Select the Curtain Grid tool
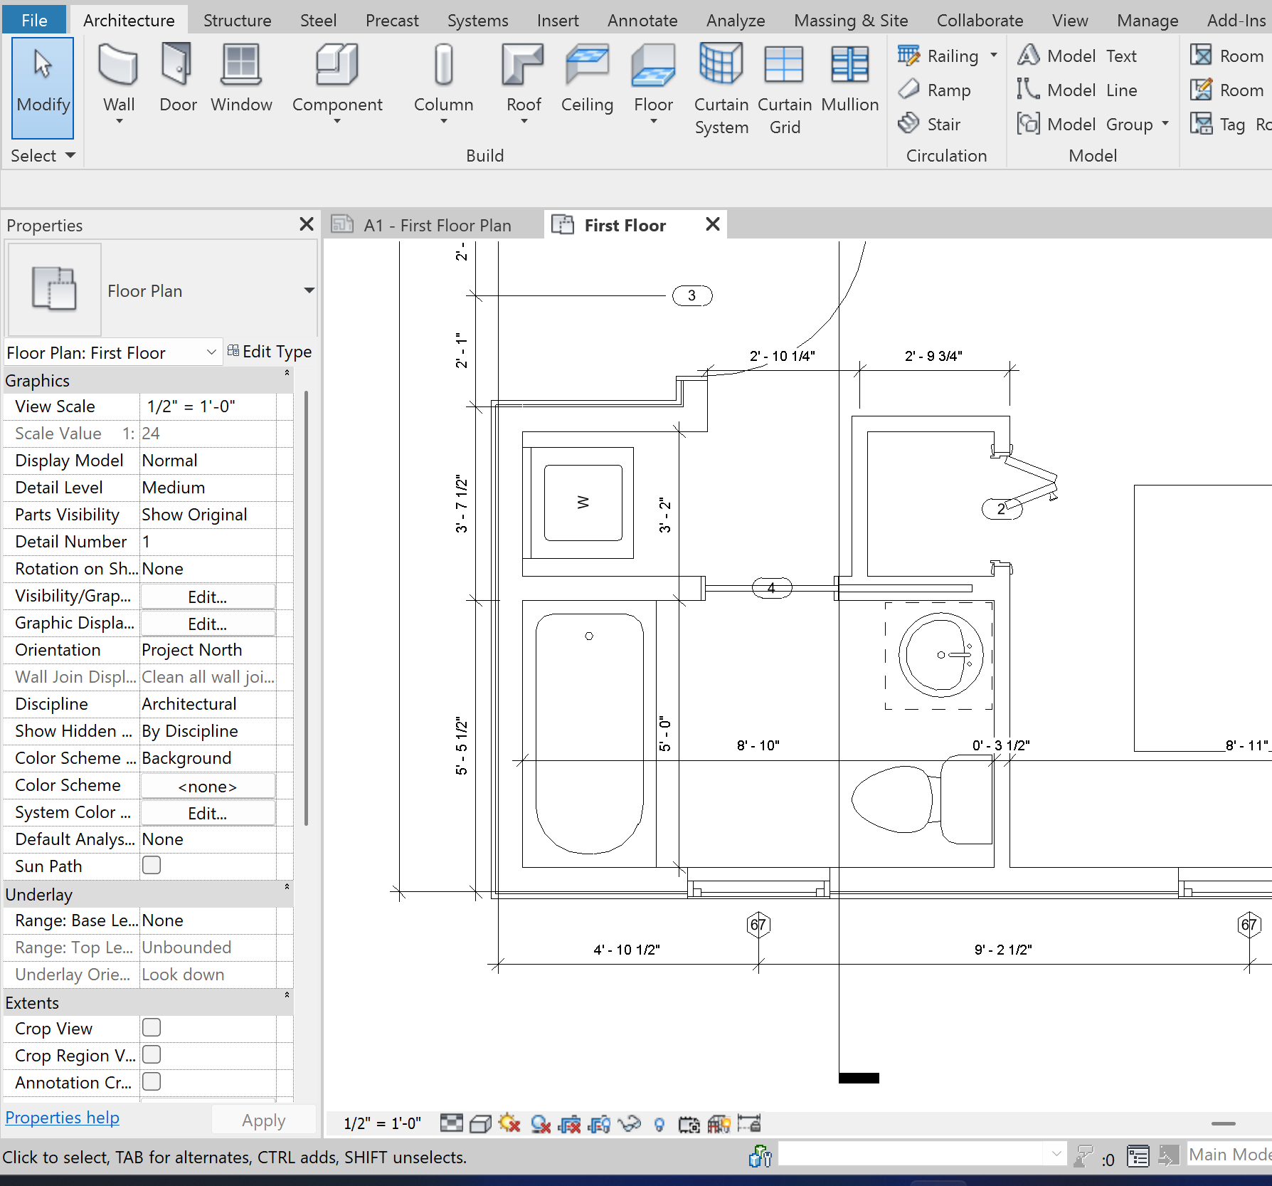 pos(784,89)
